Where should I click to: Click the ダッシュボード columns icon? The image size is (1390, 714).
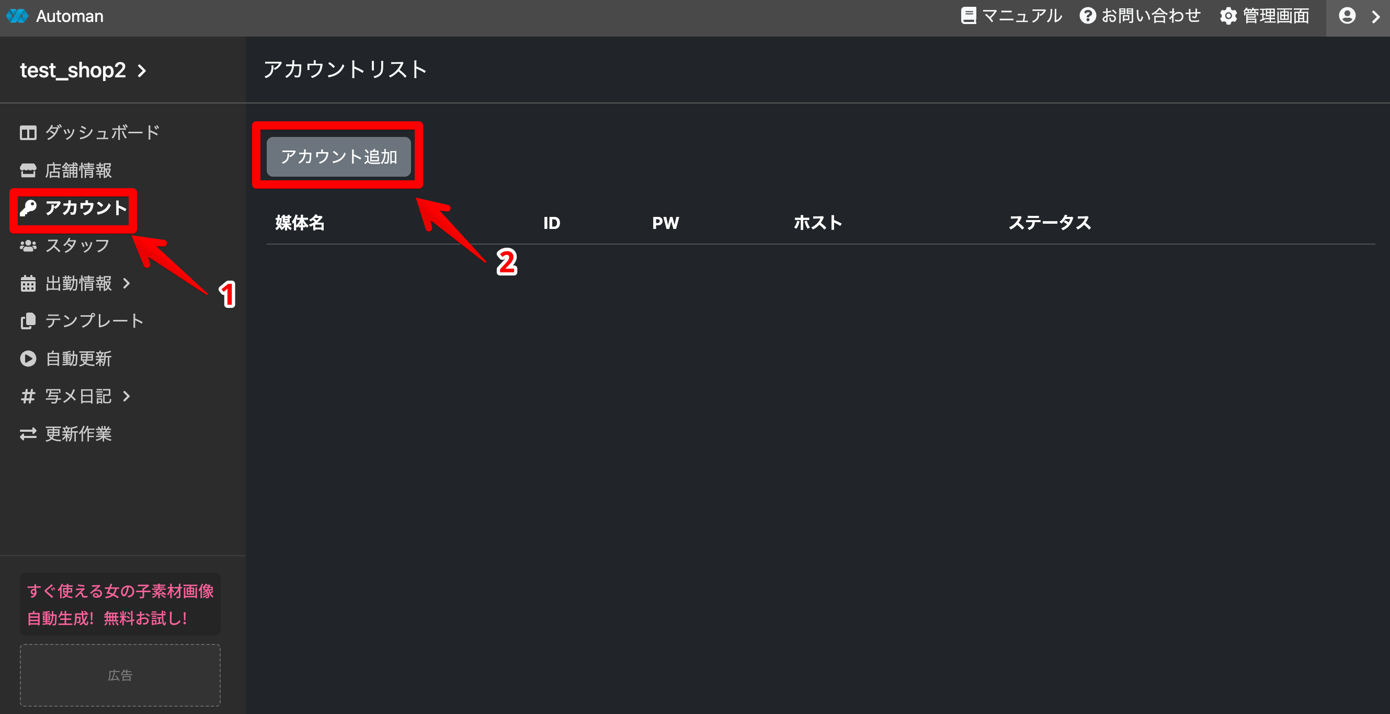point(28,133)
